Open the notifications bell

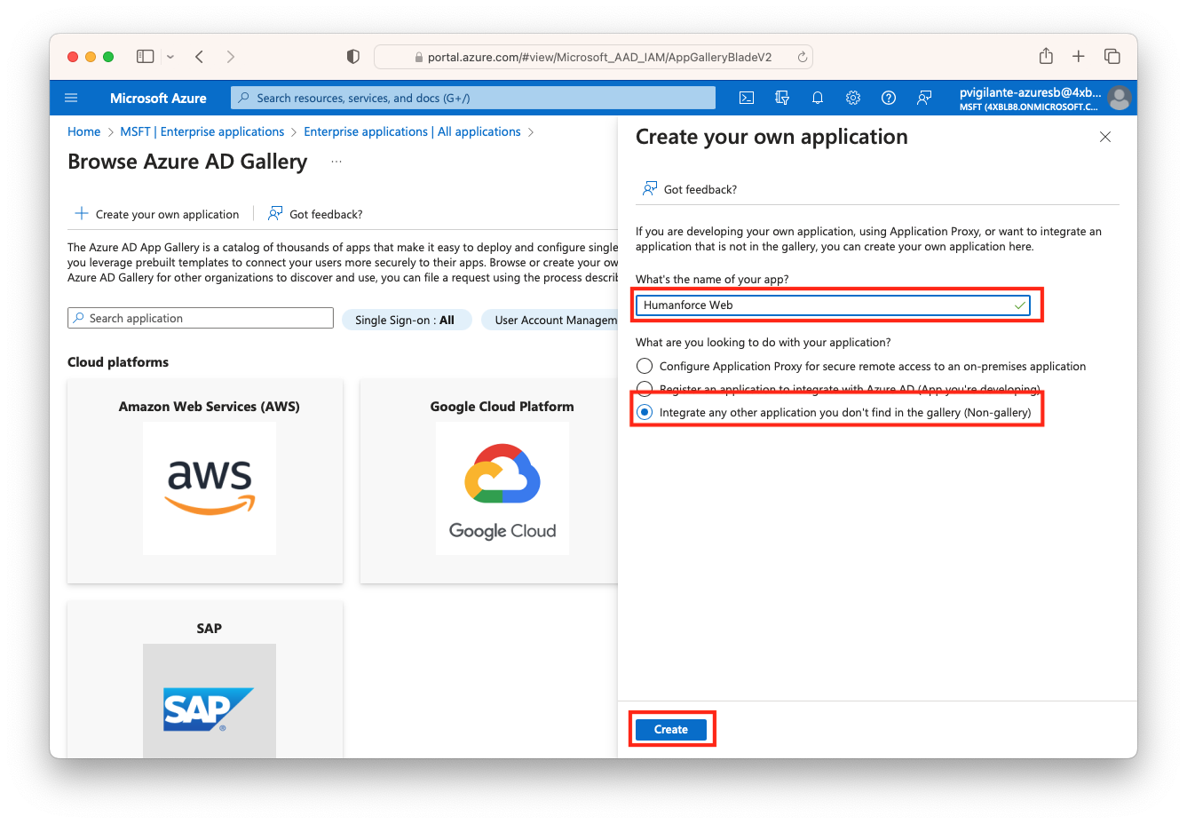[x=818, y=98]
